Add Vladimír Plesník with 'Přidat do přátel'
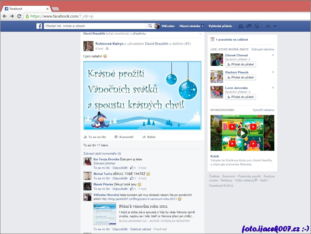Viewport: 311px width, 234px height. [240, 77]
